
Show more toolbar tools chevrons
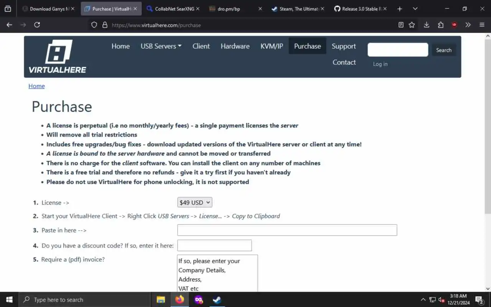[x=468, y=25]
